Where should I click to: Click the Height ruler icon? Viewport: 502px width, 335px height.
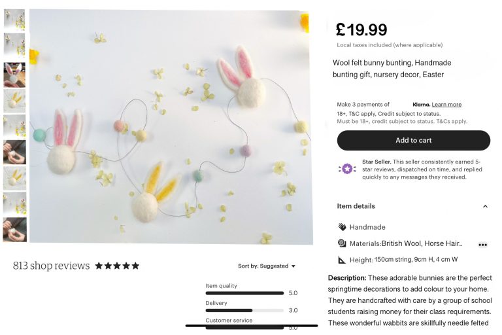coord(342,260)
